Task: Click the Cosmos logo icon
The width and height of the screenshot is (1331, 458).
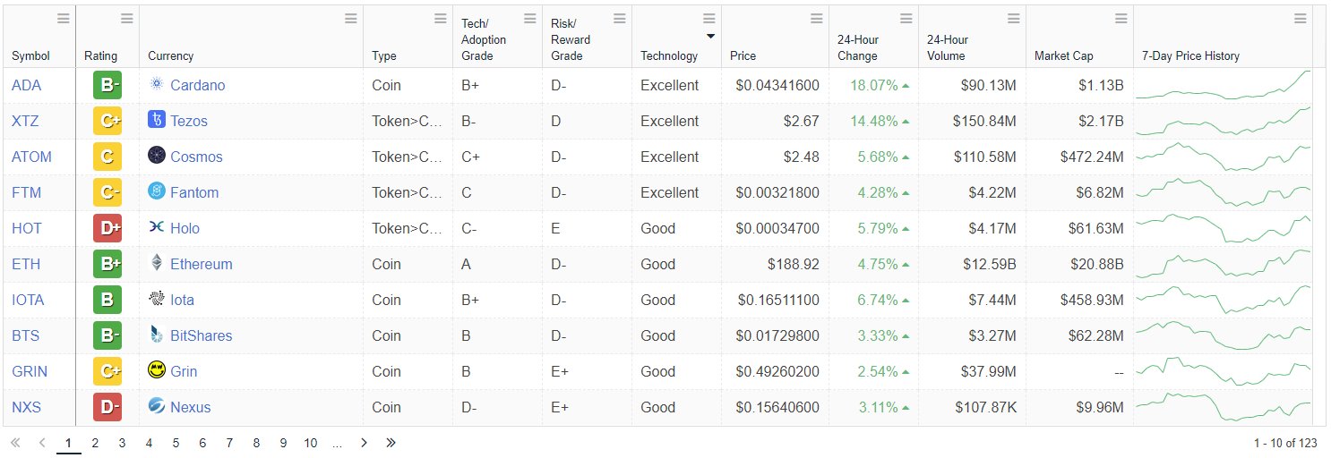Action: 157,156
